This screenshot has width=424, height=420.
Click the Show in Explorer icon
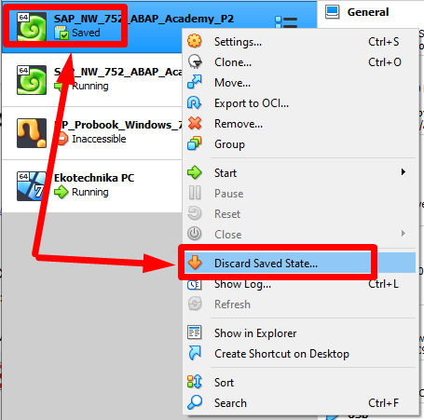[195, 332]
